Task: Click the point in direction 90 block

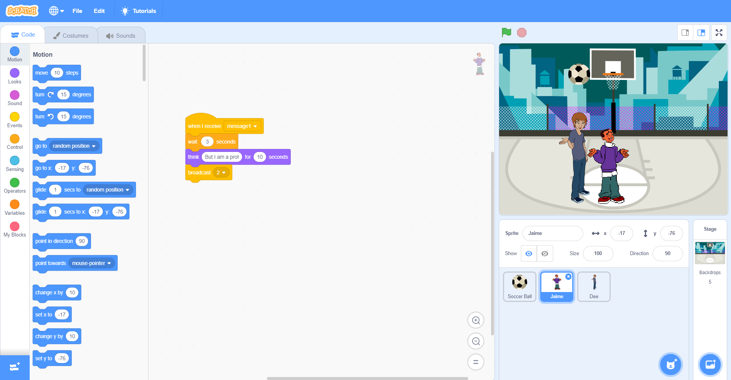Action: click(x=62, y=241)
